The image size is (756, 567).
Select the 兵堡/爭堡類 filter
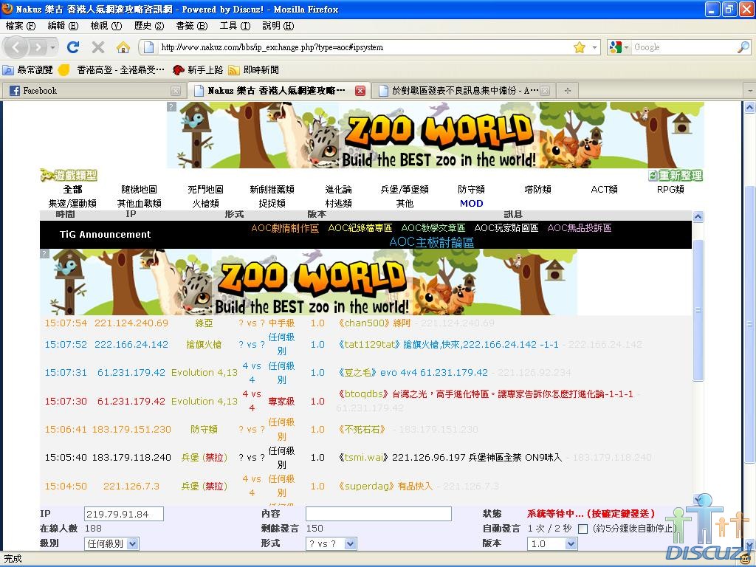(x=405, y=190)
